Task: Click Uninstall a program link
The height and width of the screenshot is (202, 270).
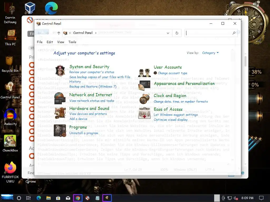Action: [84, 133]
